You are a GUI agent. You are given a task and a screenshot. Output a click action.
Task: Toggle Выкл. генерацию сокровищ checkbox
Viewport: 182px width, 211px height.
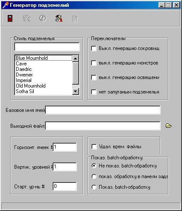coord(94,48)
